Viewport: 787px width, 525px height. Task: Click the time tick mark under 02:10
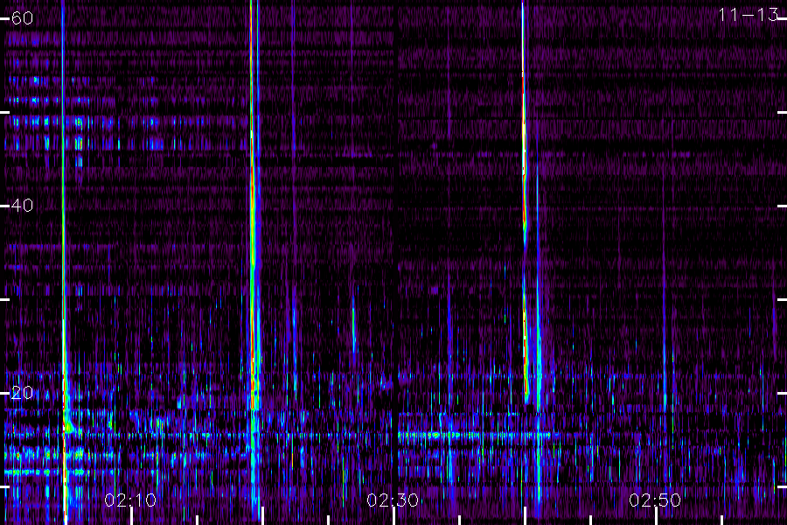(x=131, y=516)
